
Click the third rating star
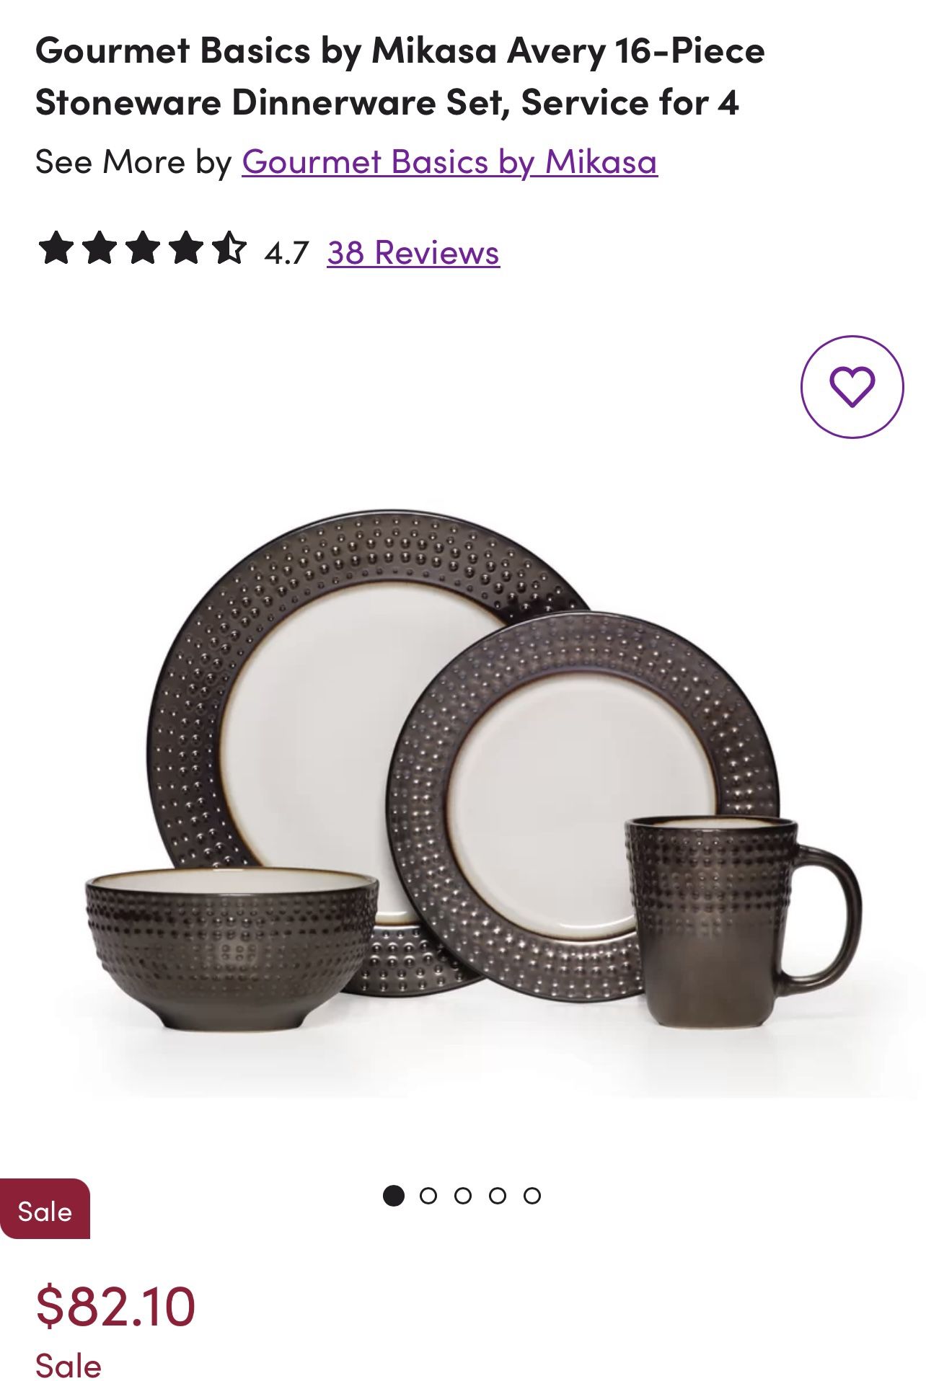(143, 248)
